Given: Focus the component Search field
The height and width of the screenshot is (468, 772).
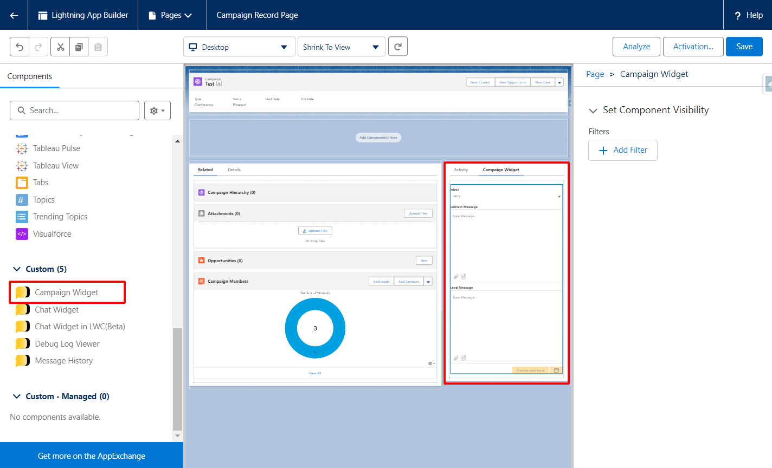Looking at the screenshot, I should [74, 110].
